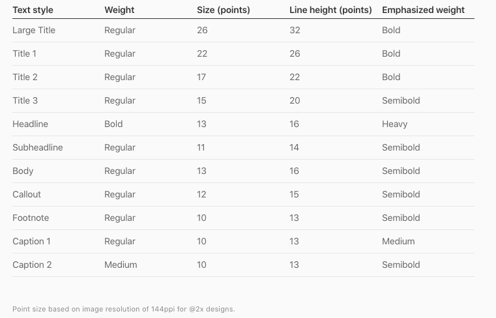Click the Medium emphasized weight in Caption 1 row

(398, 241)
